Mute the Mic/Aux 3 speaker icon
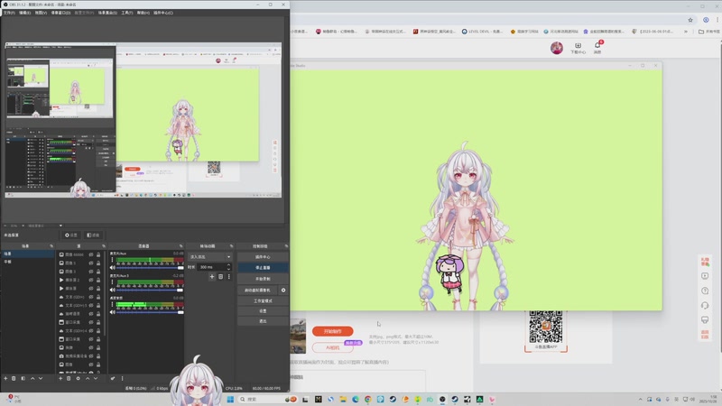 tap(112, 290)
